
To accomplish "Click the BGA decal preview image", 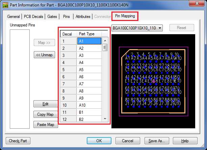I will point(153,81).
